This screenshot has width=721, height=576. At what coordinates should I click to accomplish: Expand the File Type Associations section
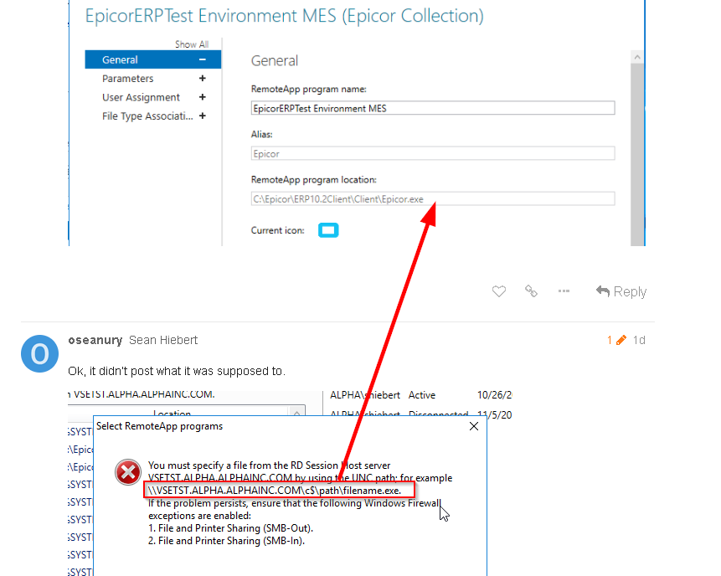203,116
